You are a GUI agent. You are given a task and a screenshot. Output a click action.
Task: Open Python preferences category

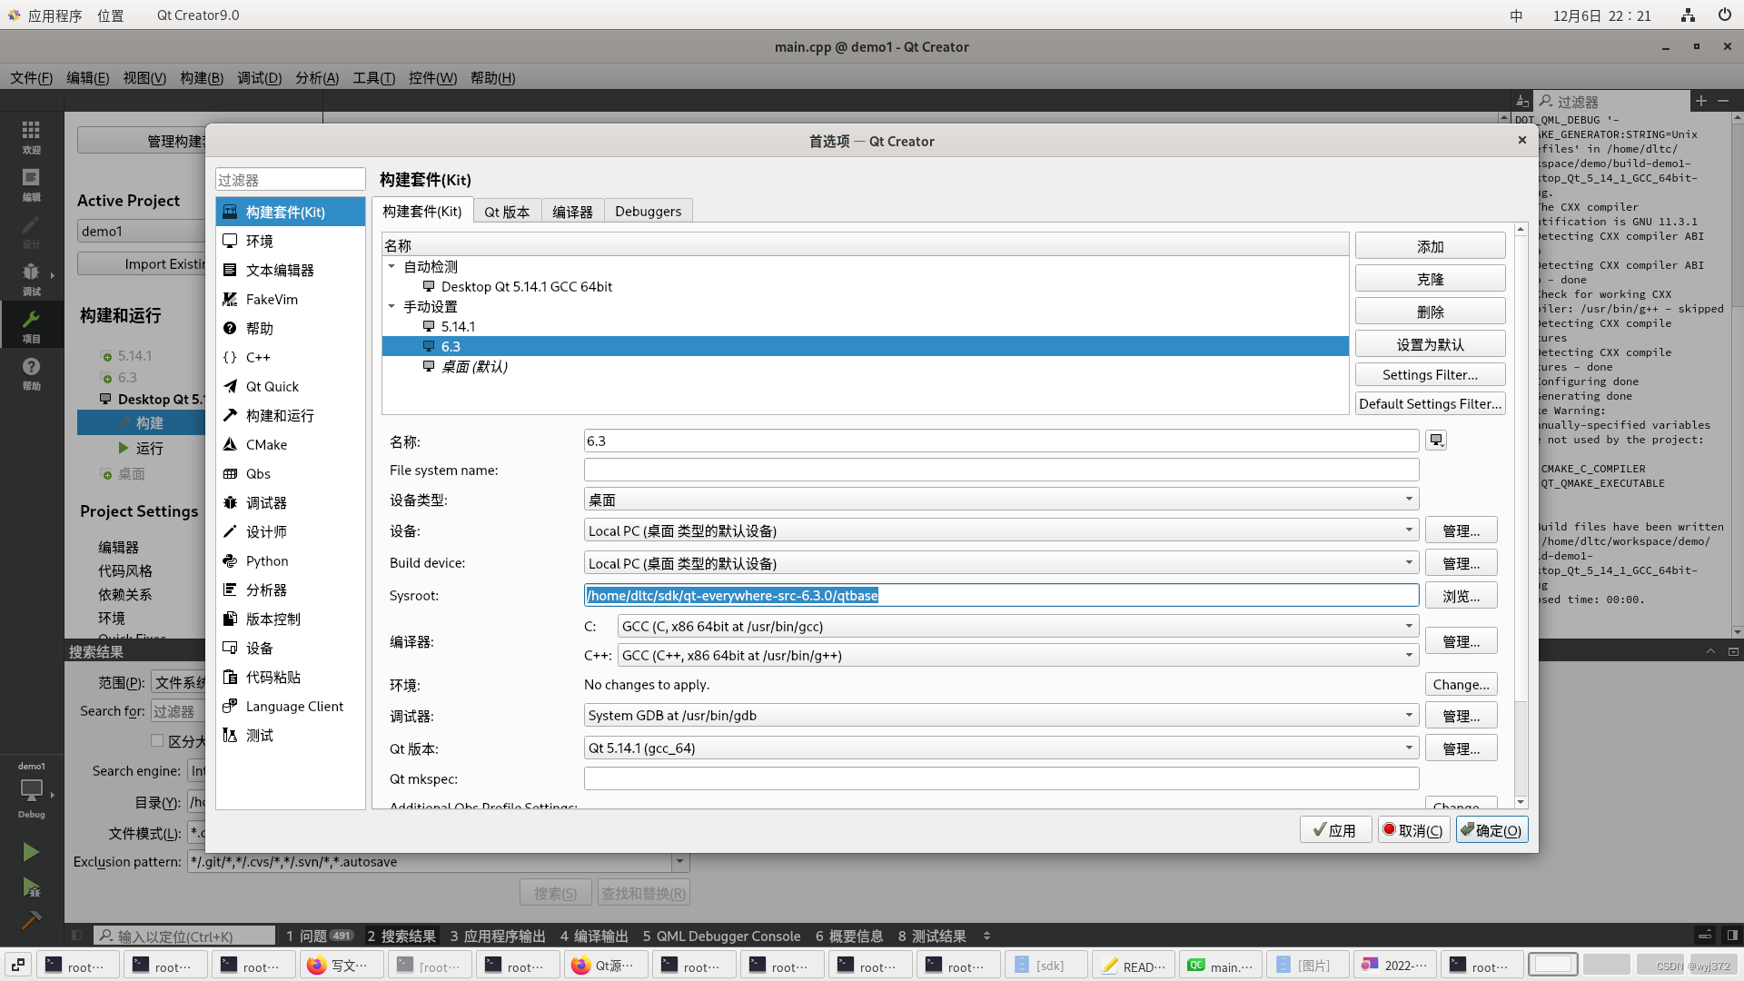point(267,561)
